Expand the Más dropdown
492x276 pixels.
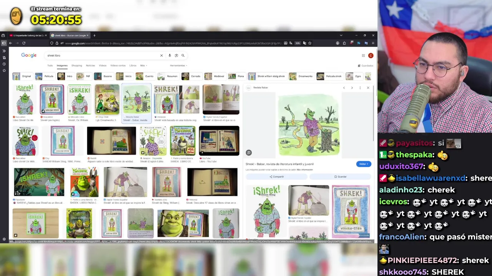coord(143,66)
